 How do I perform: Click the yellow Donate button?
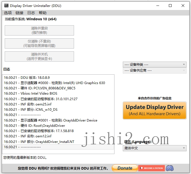125,168
